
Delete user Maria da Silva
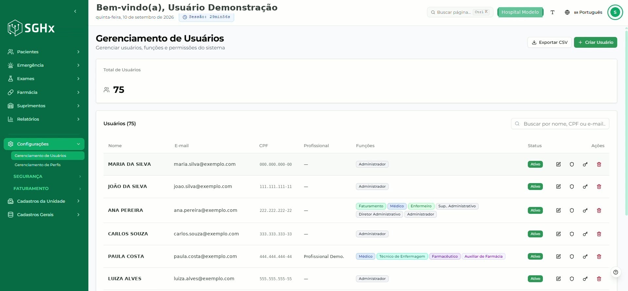(599, 164)
